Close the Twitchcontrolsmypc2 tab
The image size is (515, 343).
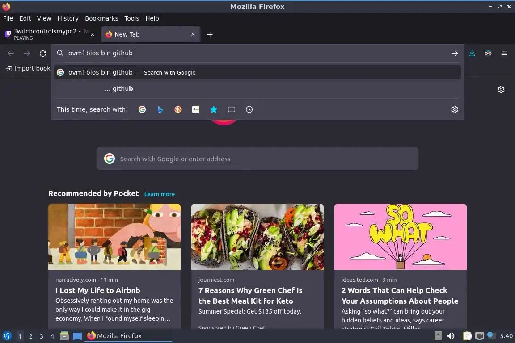[93, 34]
